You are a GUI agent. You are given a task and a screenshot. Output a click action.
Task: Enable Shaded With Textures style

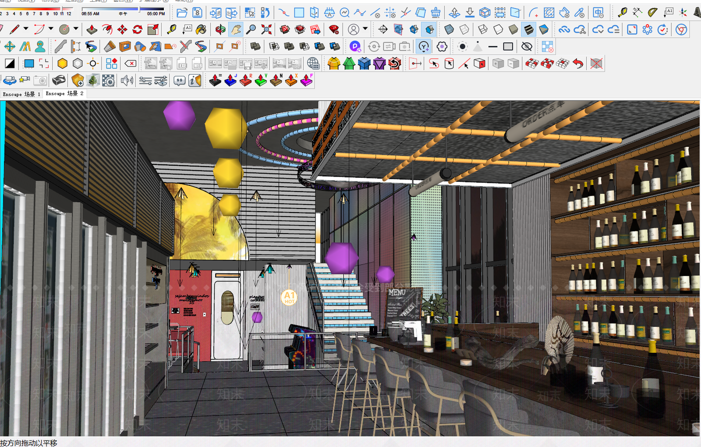(528, 29)
